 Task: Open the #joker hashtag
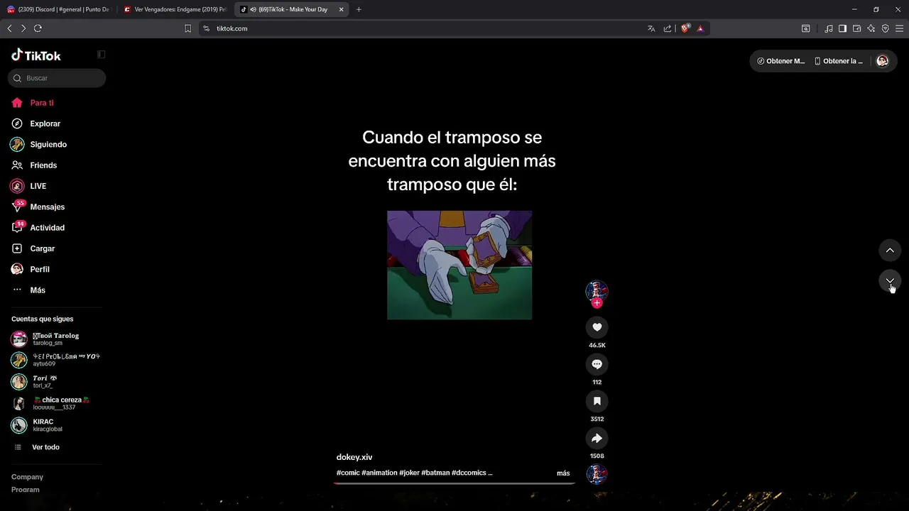[x=409, y=473]
